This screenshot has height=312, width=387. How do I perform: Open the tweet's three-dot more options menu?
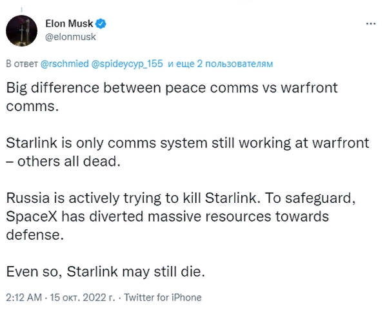[x=370, y=24]
